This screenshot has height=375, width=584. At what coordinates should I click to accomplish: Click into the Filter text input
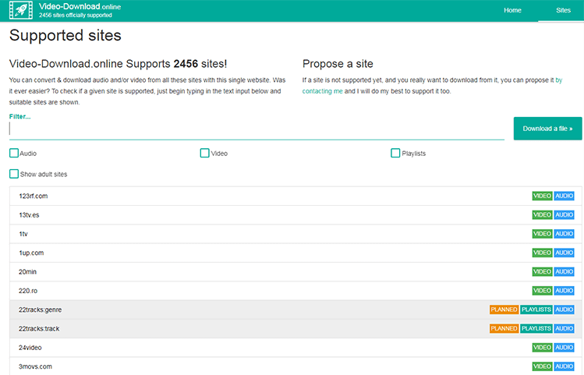click(257, 129)
